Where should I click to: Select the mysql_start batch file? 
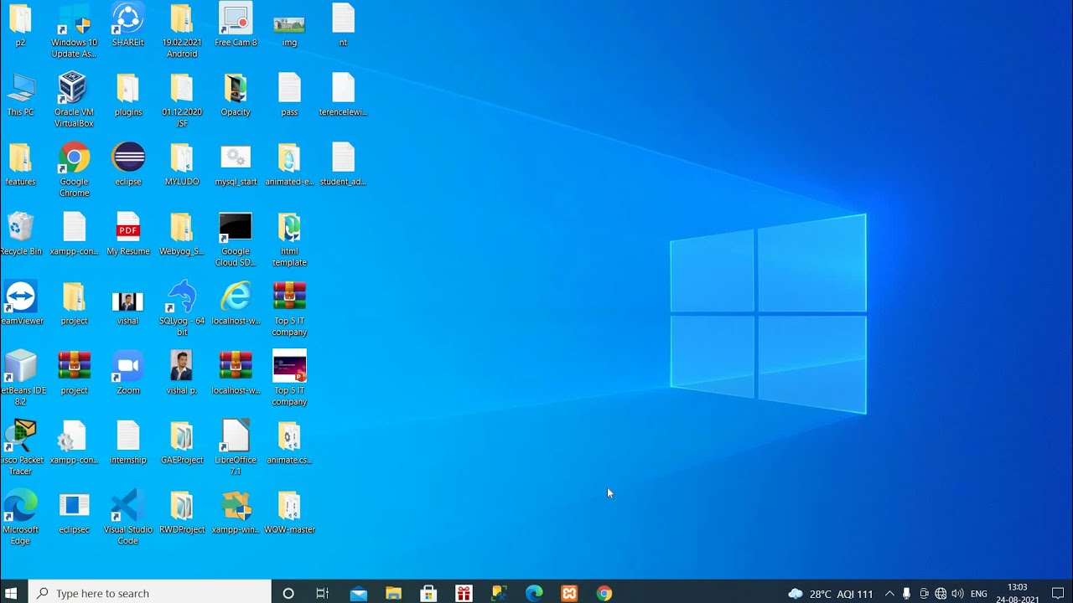(236, 158)
